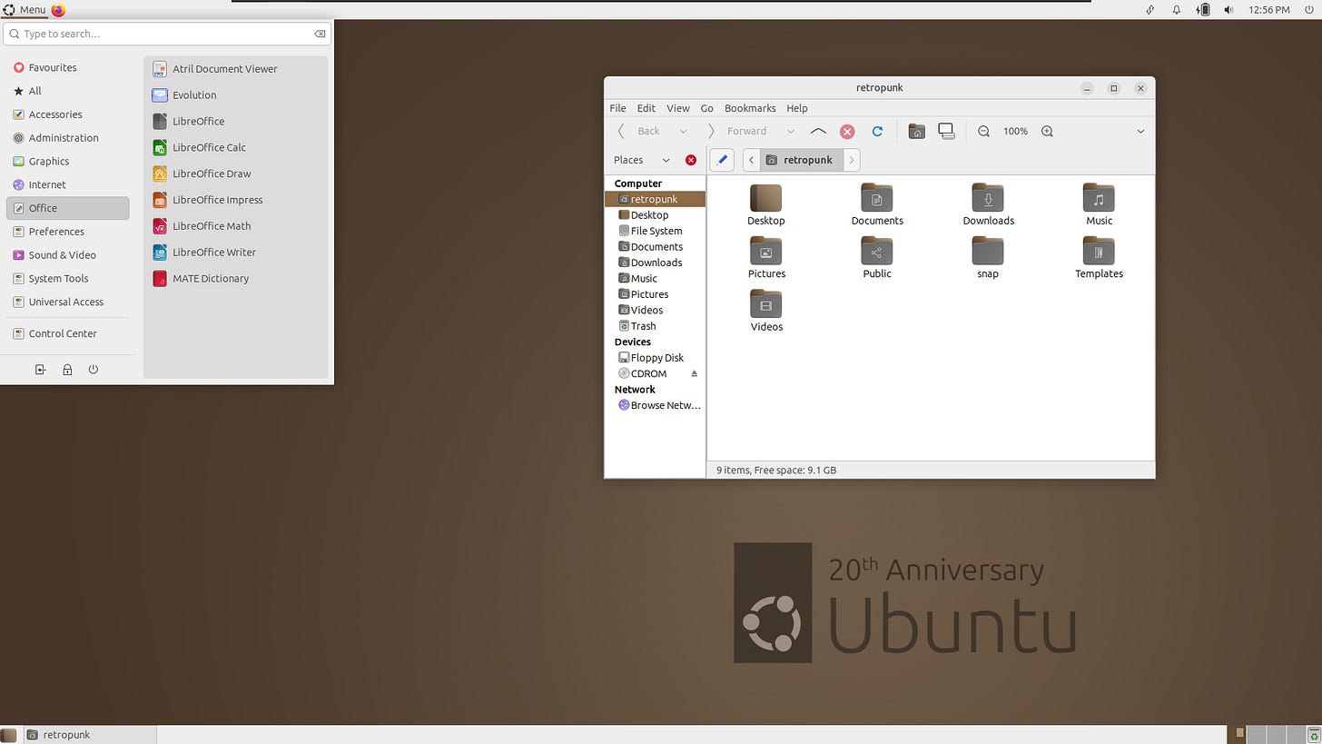Open the volume control in the top panel
1322x744 pixels.
[x=1228, y=10]
